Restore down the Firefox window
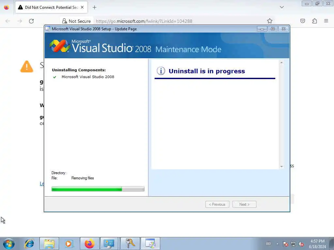Screen dimensions: 334x250 [317, 4]
